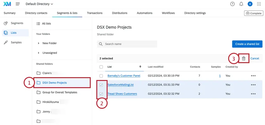The image size is (265, 125).
Task: Open the Tread Shoes Customers list link
Action: [x=122, y=93]
